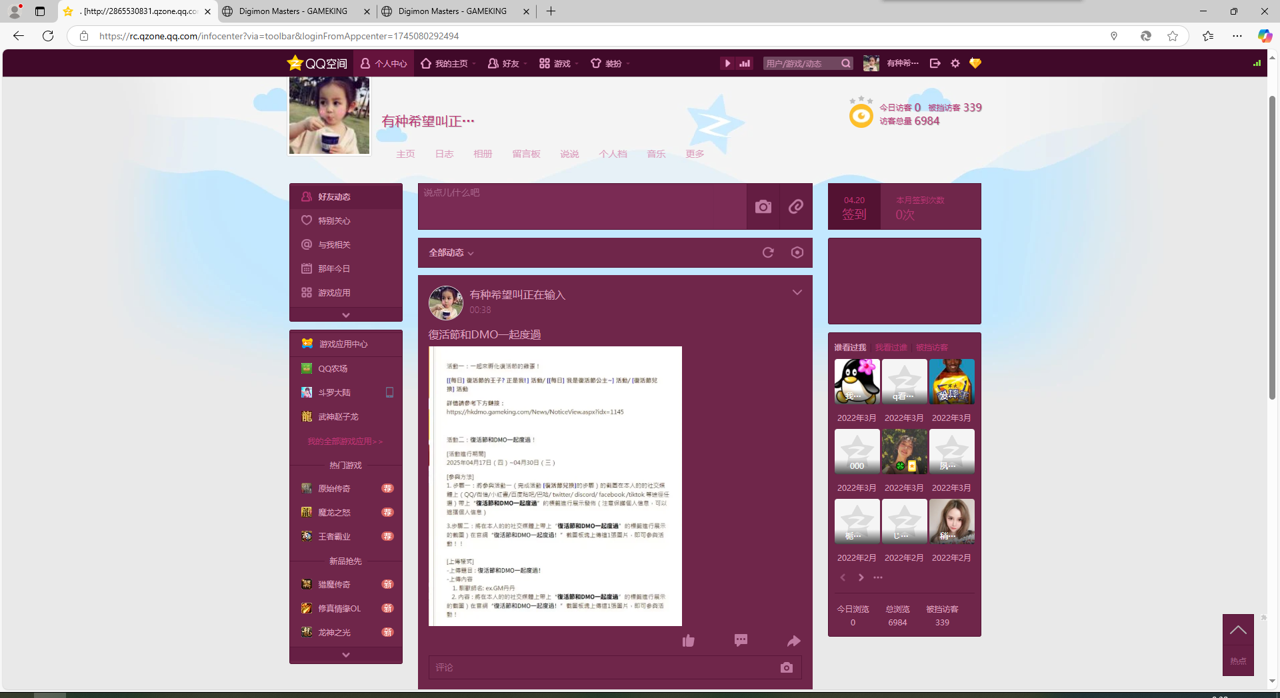This screenshot has width=1280, height=698.
Task: Open 魔龙之怒 hot game
Action: 346,512
